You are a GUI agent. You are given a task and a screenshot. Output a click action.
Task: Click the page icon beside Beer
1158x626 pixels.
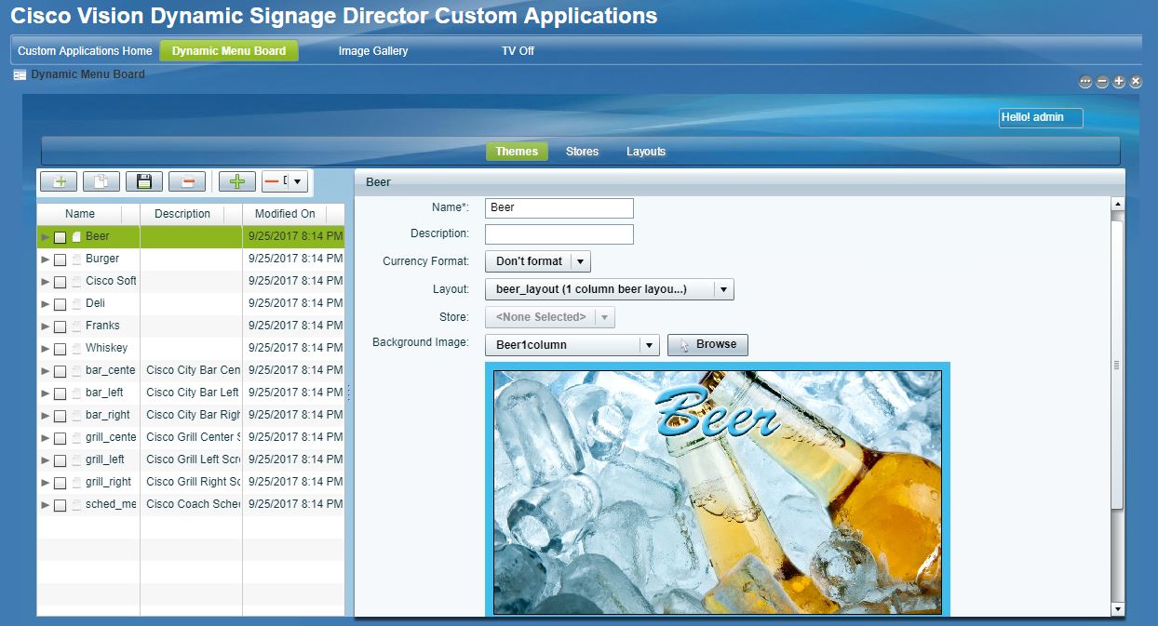76,237
